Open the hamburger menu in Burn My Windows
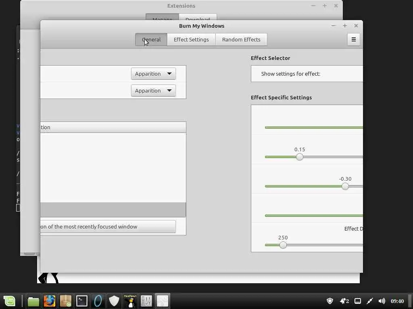The image size is (413, 309). [x=353, y=39]
